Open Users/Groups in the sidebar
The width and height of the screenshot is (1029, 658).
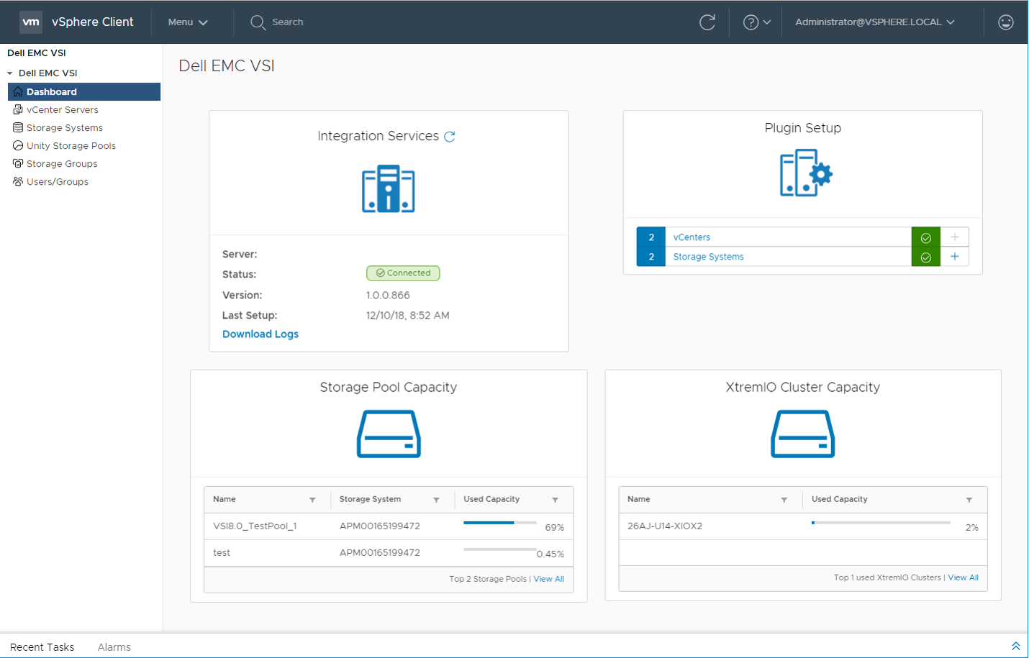pyautogui.click(x=58, y=182)
